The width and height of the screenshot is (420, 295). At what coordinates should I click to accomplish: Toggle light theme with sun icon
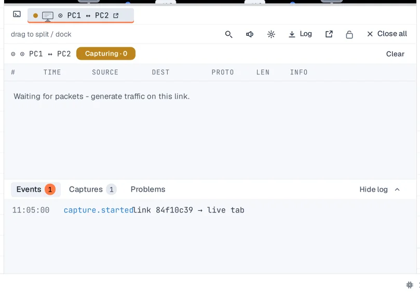tap(271, 34)
